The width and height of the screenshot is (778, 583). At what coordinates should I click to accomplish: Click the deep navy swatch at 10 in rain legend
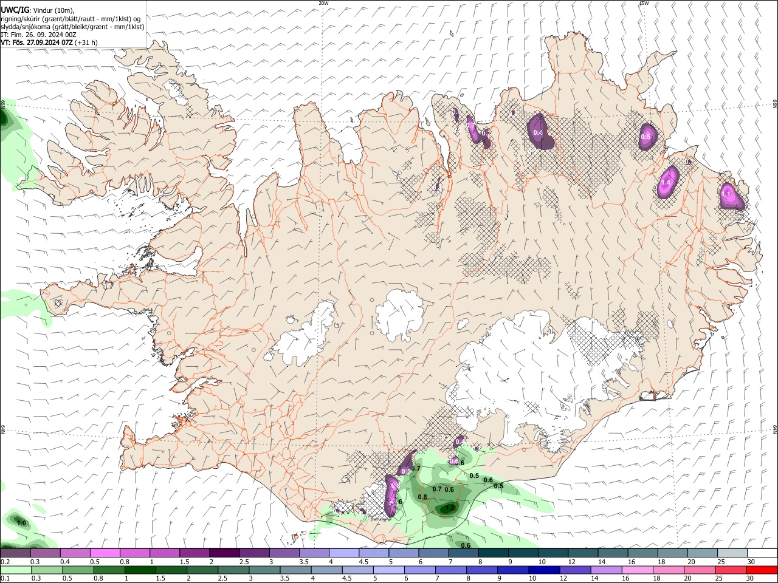pyautogui.click(x=543, y=570)
